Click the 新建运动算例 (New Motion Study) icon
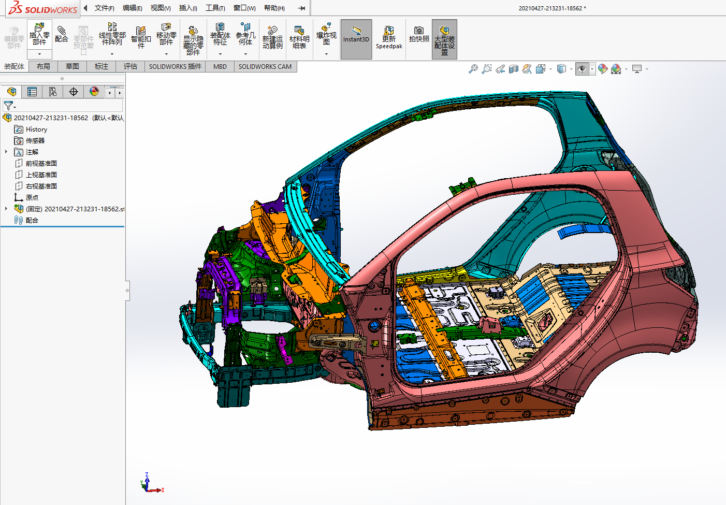 coord(272,37)
